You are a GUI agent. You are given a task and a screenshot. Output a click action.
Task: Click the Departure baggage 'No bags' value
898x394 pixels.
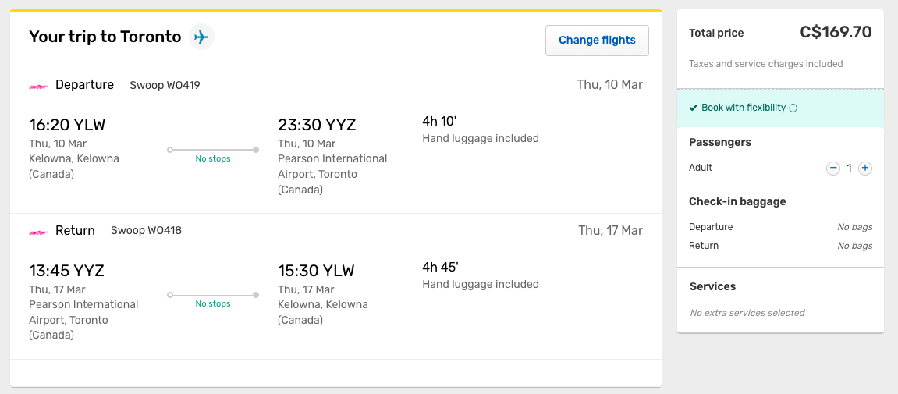(x=854, y=227)
